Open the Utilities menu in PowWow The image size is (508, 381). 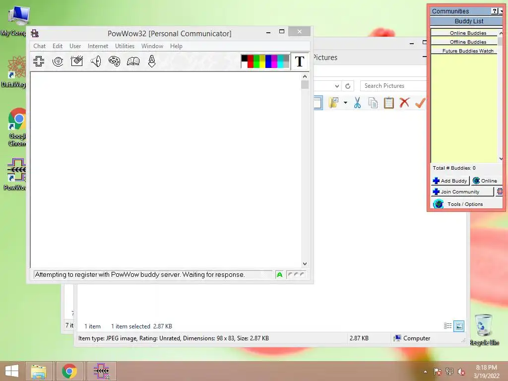[x=125, y=46]
